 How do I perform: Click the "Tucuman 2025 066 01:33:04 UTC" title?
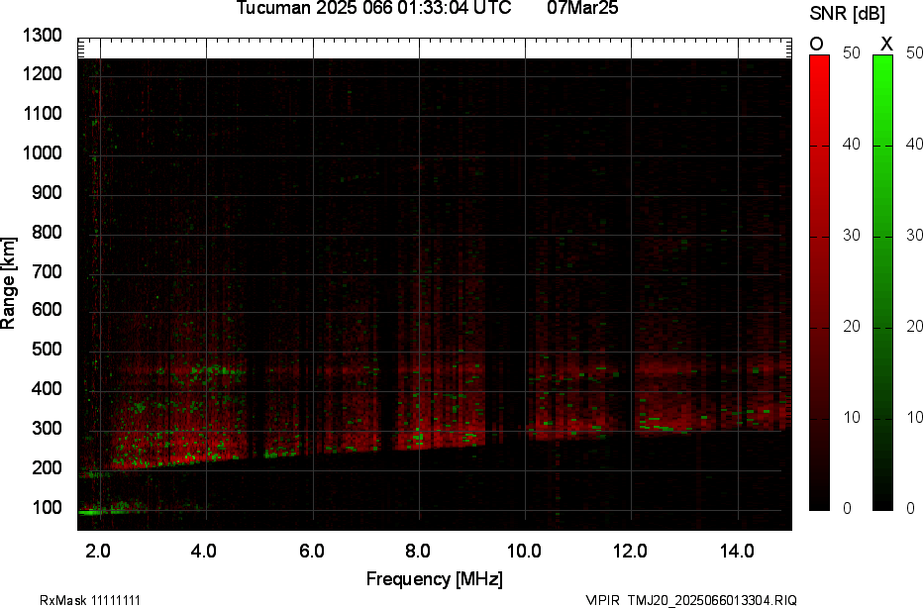coord(373,9)
